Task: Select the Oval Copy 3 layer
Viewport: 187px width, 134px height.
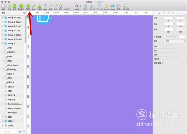Action: click(12, 65)
